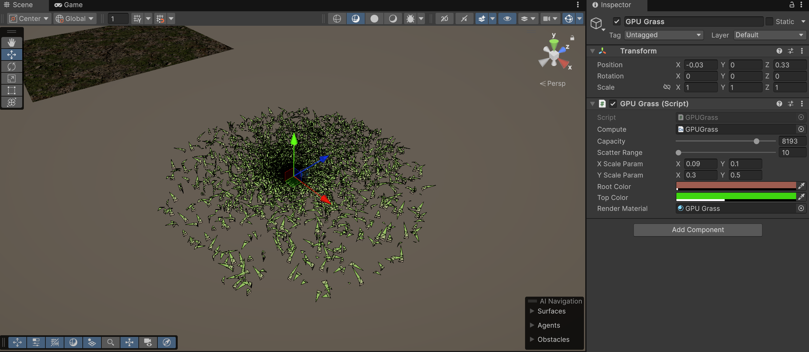Open the Center pivot mode dropdown
This screenshot has height=352, width=809.
point(29,19)
